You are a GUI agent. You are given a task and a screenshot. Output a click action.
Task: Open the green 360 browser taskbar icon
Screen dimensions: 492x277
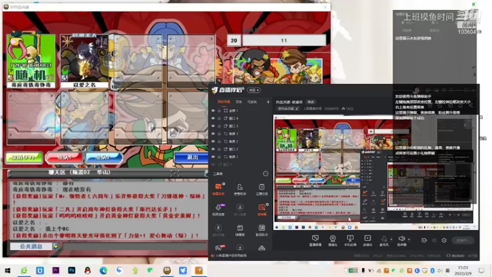point(24,270)
